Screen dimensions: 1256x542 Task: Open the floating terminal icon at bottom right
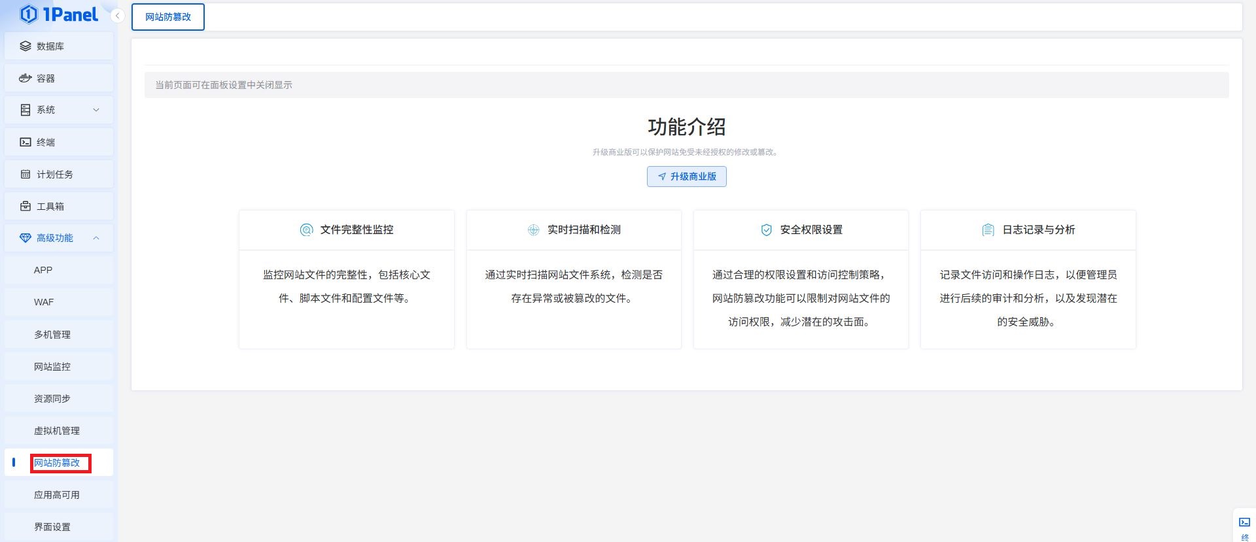coord(1244,522)
